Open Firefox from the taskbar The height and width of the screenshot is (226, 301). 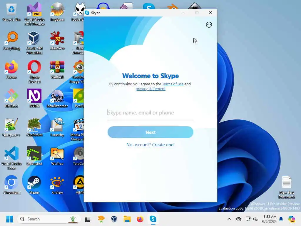(140, 219)
